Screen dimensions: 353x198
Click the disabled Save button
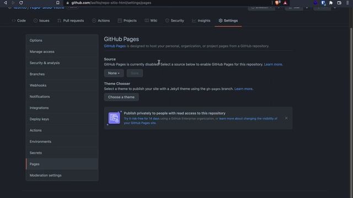click(135, 73)
